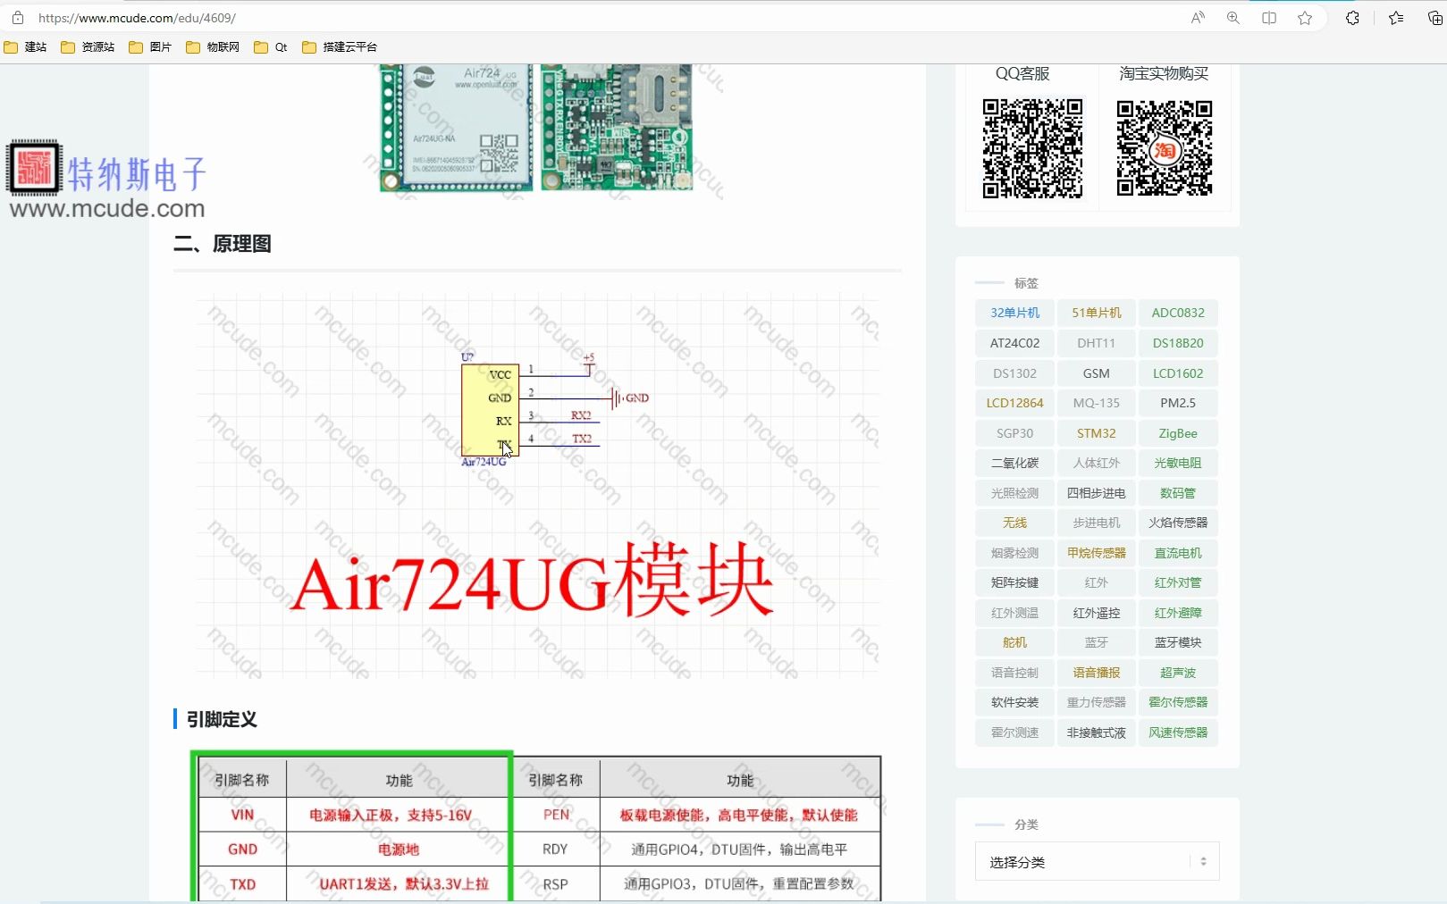The height and width of the screenshot is (904, 1447).
Task: Open the 建站 bookmark folder
Action: click(x=25, y=47)
